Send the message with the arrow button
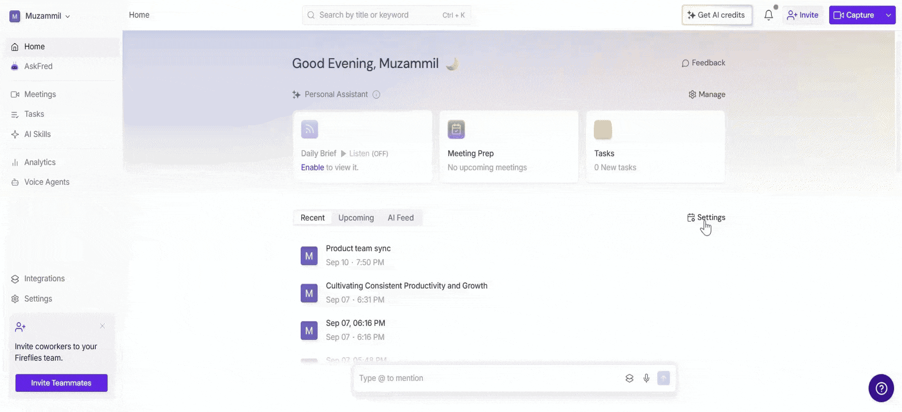 click(x=663, y=378)
